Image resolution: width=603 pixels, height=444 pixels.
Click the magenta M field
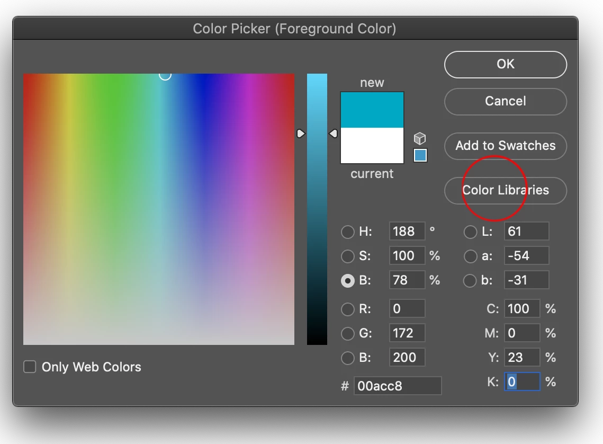point(522,333)
